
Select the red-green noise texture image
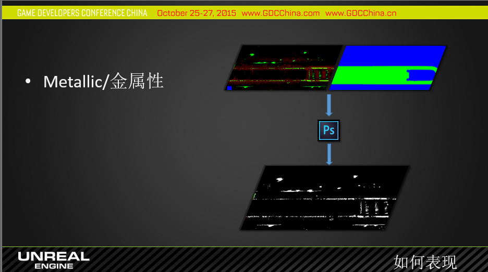284,68
